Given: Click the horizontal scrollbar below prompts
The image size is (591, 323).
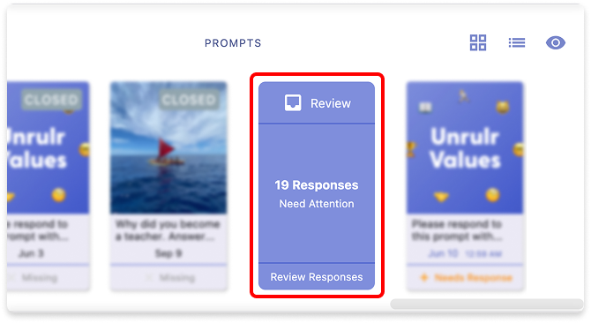Looking at the screenshot, I should coord(486,304).
